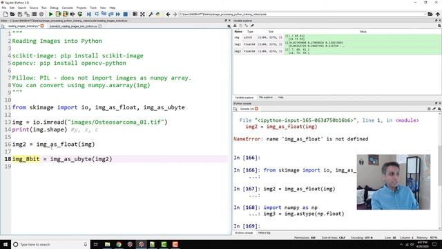The width and height of the screenshot is (442, 249).
Task: Select the Variable explorer tab
Action: 244,98
